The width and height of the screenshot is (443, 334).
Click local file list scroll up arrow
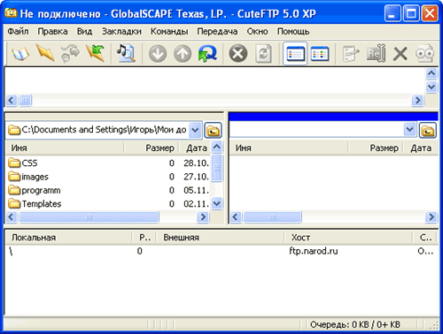pos(217,147)
